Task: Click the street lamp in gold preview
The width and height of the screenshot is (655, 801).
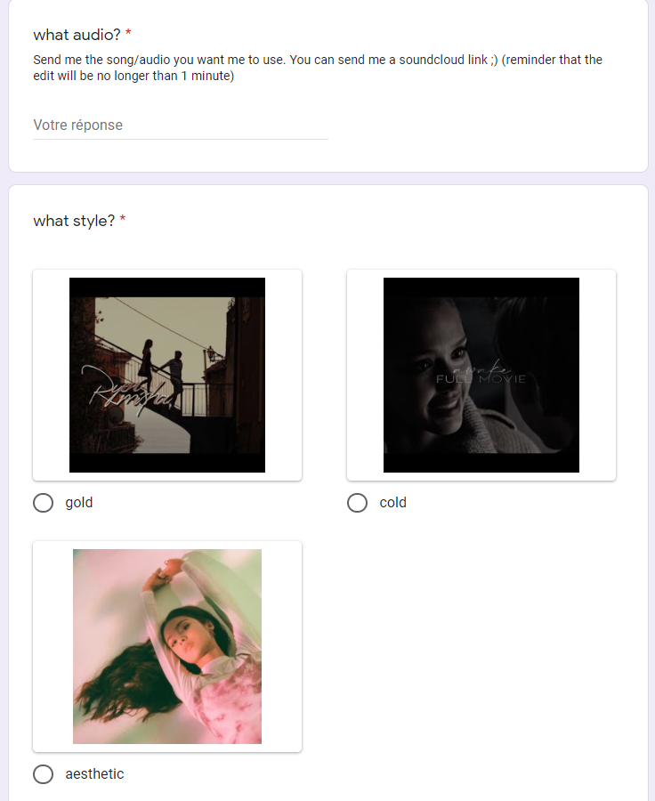Action: [x=211, y=354]
